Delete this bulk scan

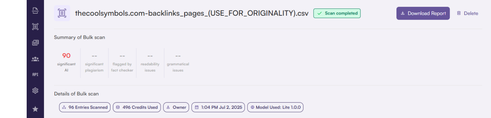click(x=467, y=13)
